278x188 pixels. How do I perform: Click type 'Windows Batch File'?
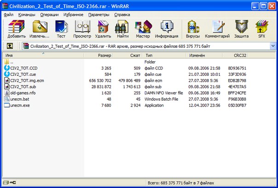point(162,99)
